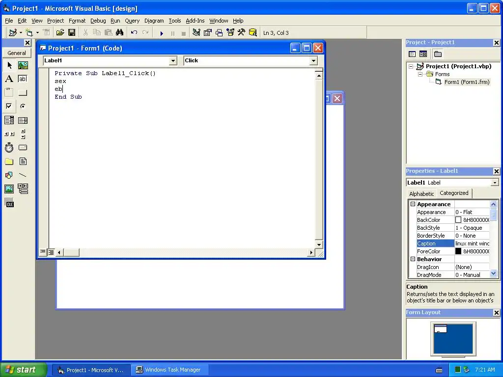Select the VScrollBar control tool
The height and width of the screenshot is (377, 503).
[x=23, y=134]
